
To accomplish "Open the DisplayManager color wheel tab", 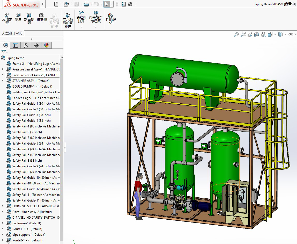I will point(47,45).
